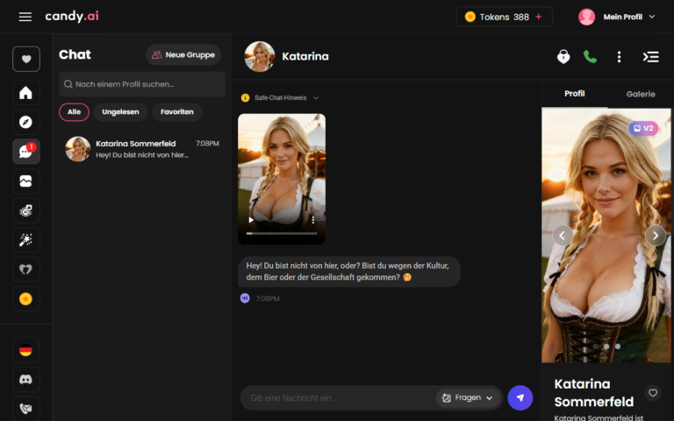Select the Ungelesen filter
Viewport: 674px width, 421px height.
[x=120, y=112]
